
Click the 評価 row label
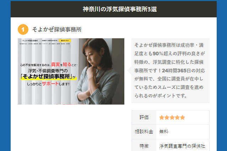[x=144, y=117]
